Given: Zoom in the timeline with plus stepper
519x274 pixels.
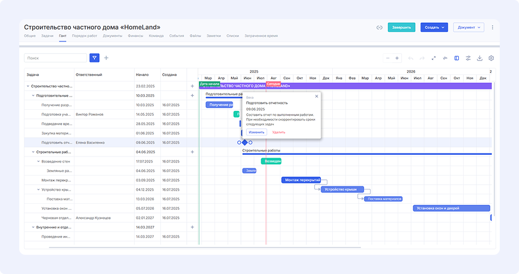Looking at the screenshot, I should pos(397,58).
